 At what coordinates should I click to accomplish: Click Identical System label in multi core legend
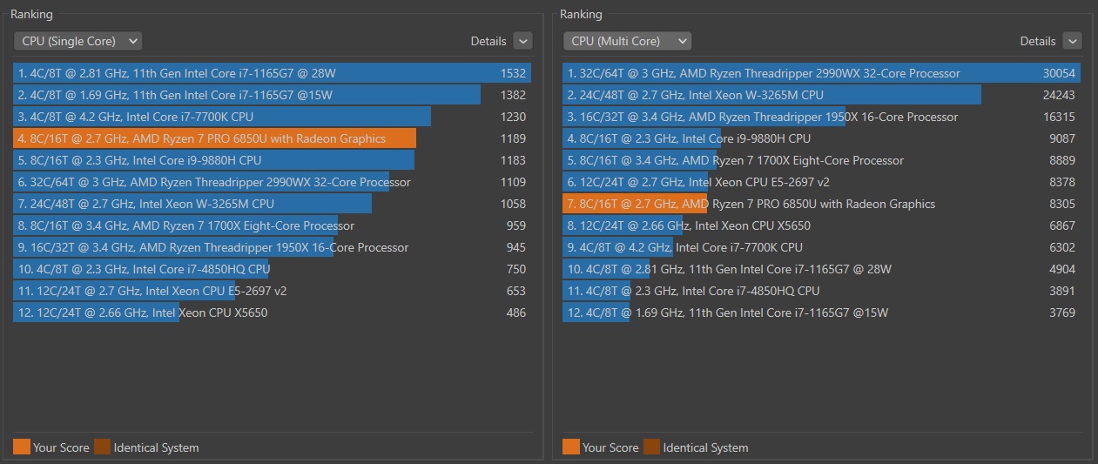point(705,447)
